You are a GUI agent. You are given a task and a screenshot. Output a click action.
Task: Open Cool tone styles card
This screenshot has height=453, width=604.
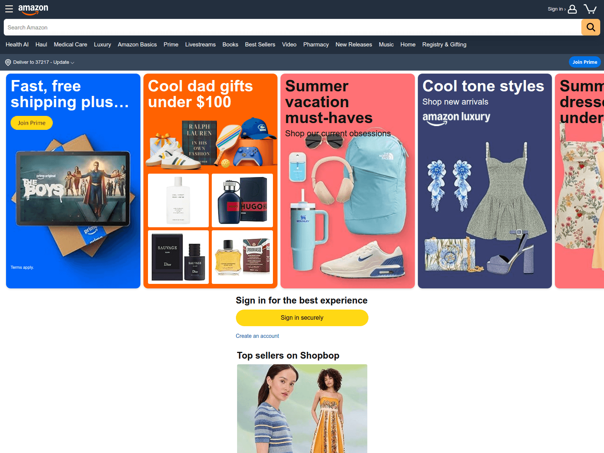pyautogui.click(x=485, y=181)
